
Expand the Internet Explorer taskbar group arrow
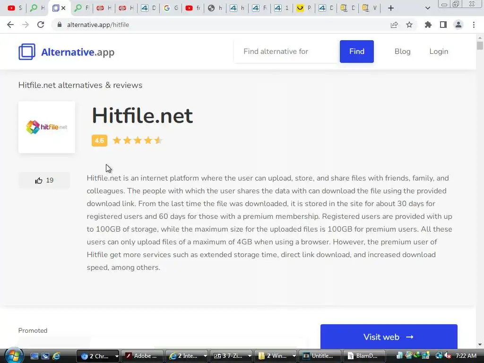(x=205, y=356)
